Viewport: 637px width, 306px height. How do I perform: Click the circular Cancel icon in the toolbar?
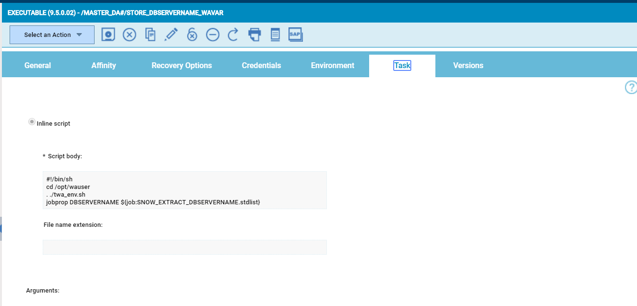click(x=129, y=34)
